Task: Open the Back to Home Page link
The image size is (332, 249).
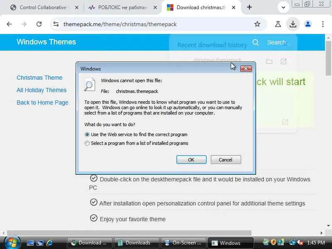Action: [x=42, y=103]
